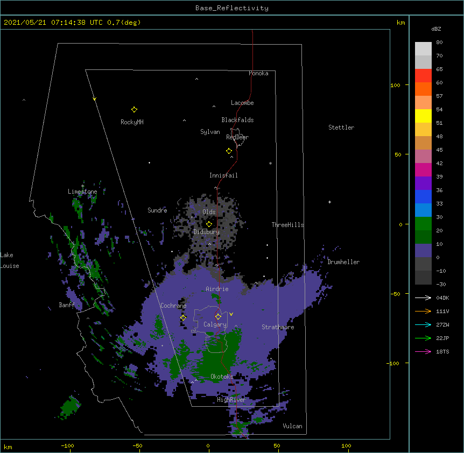Click the Banff label
This screenshot has width=464, height=453.
tap(67, 305)
